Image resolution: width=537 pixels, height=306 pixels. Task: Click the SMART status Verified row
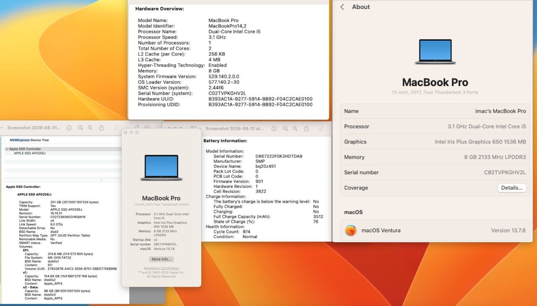tap(40, 243)
